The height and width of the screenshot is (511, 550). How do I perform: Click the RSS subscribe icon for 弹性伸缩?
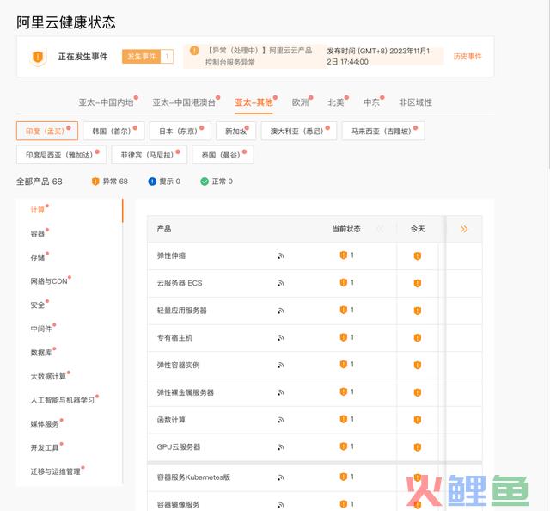click(280, 256)
